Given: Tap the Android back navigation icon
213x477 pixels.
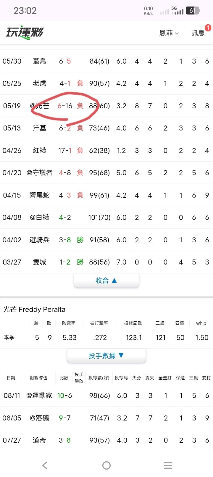Looking at the screenshot, I should point(45,465).
